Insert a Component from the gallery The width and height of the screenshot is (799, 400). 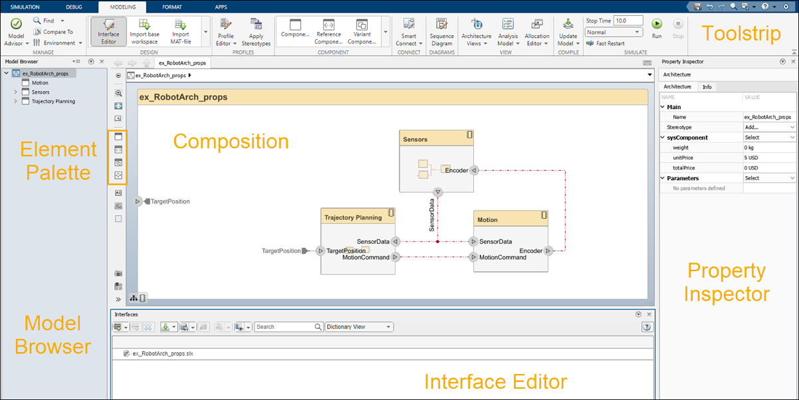[295, 29]
